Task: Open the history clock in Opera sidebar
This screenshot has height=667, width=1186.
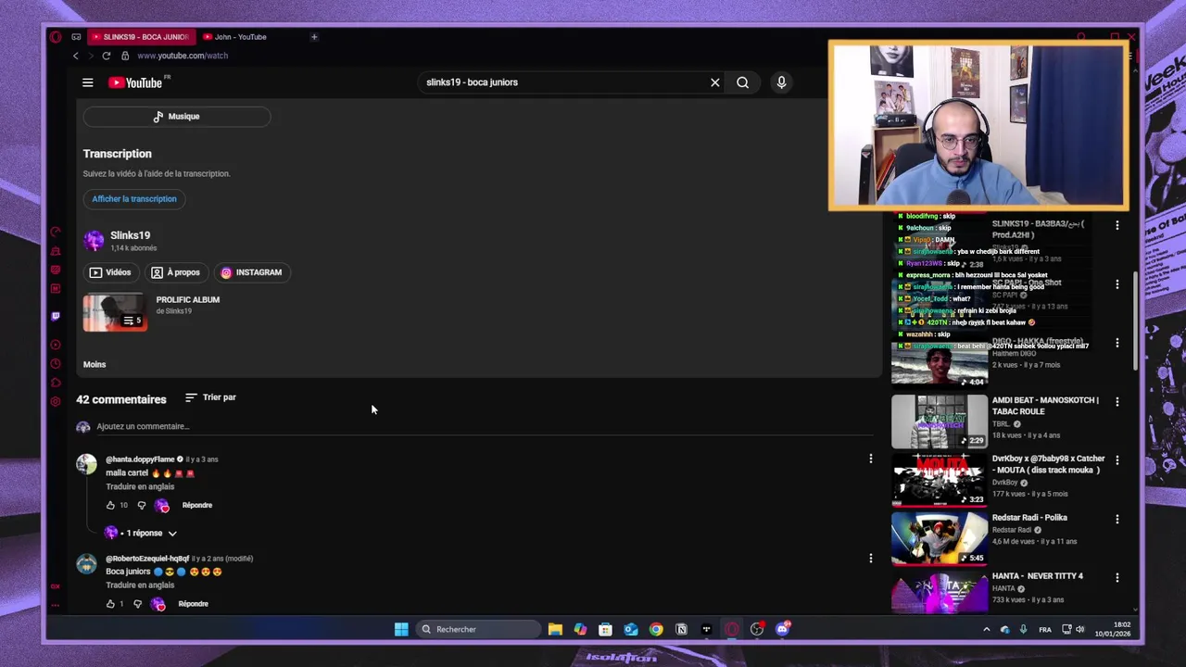Action: (56, 364)
